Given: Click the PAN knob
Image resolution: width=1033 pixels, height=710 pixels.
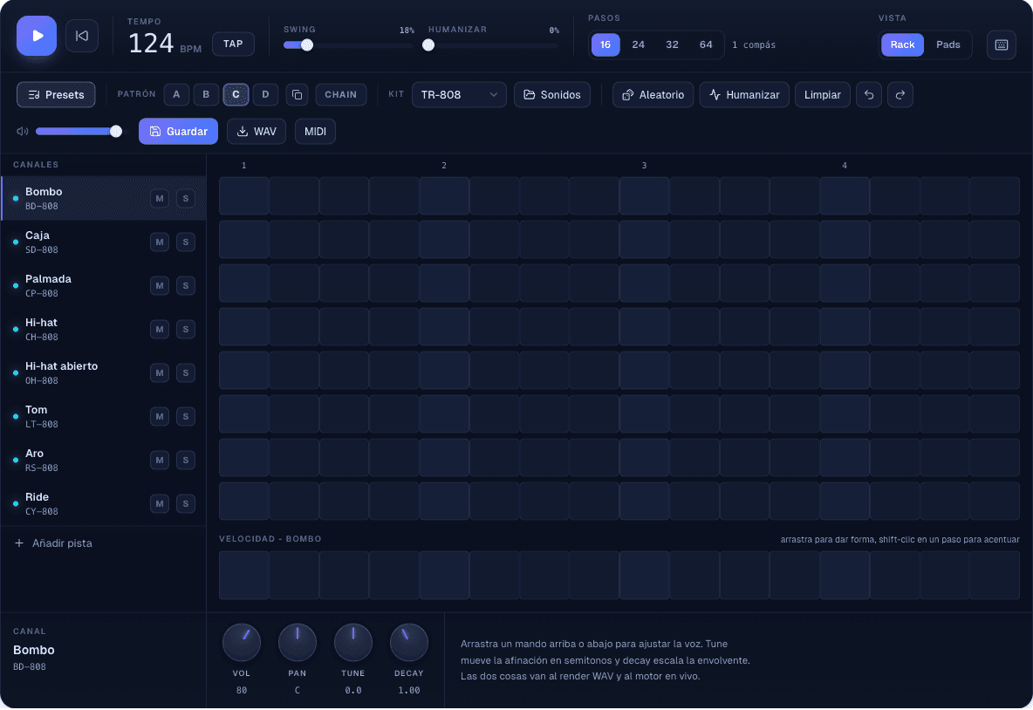Looking at the screenshot, I should coord(298,642).
